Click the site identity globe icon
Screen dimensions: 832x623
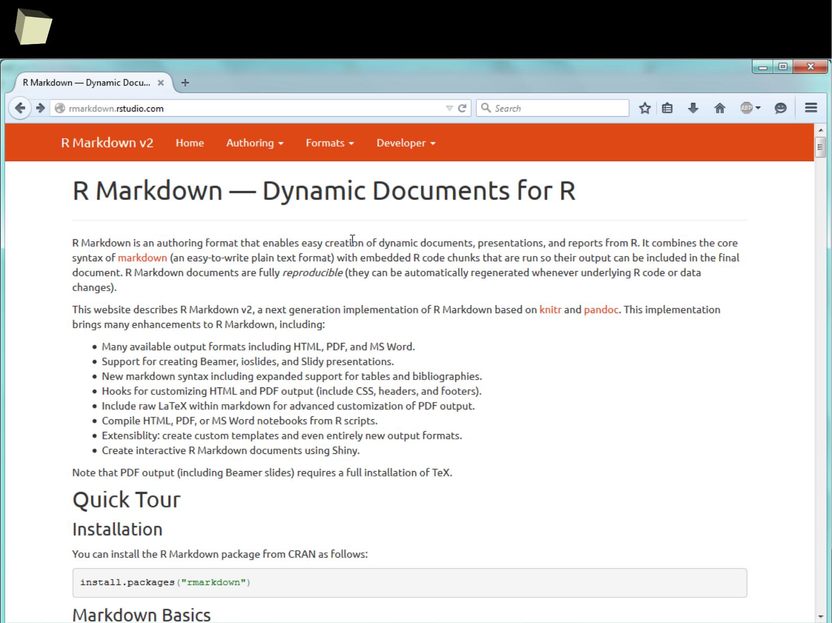point(60,108)
